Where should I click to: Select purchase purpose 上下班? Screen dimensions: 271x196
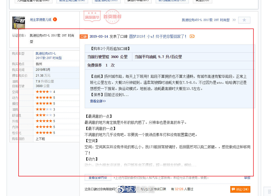tap(40, 139)
